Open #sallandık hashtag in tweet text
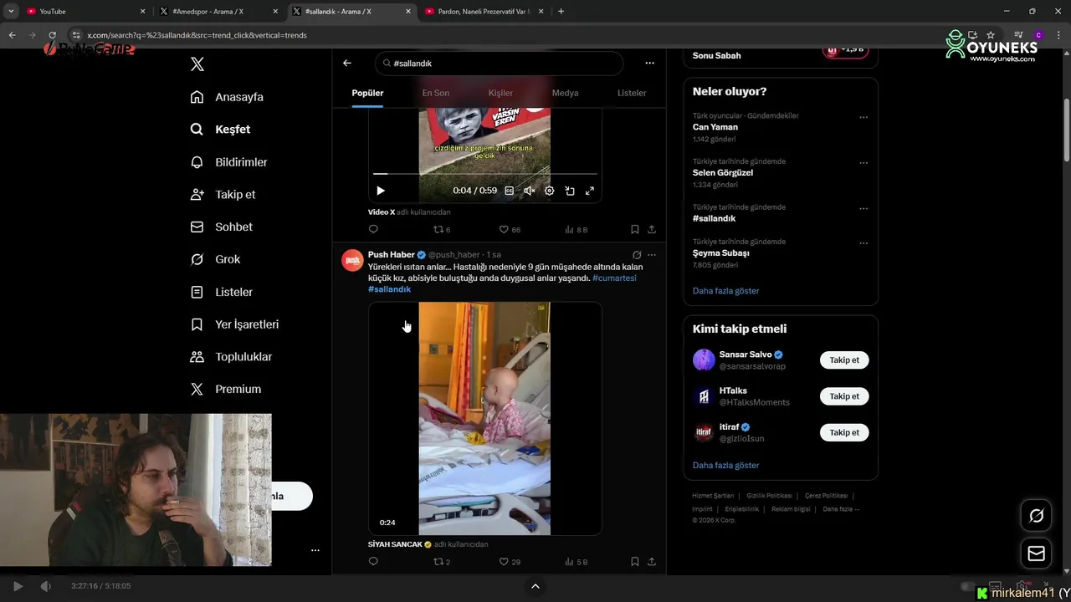Screen dimensions: 1071x602 [389, 289]
